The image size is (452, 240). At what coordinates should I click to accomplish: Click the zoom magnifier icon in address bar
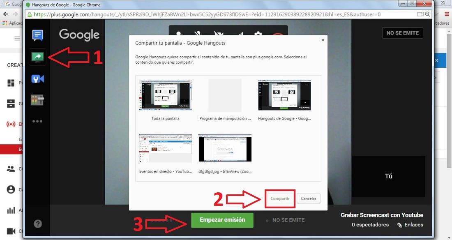click(427, 14)
